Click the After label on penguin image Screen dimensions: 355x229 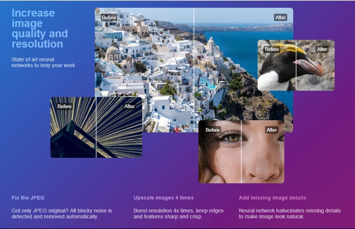(322, 49)
